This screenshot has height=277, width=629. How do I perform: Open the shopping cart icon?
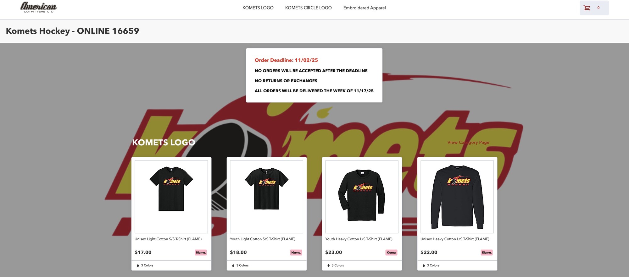(x=587, y=8)
